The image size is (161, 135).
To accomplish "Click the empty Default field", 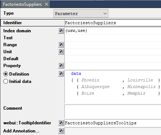I will tap(113, 59).
